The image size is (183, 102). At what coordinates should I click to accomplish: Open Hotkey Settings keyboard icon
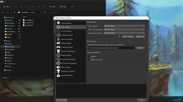(58, 43)
